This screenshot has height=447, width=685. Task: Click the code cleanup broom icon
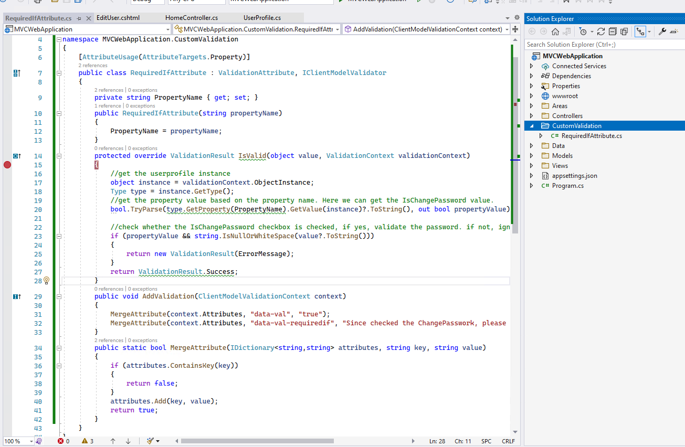[x=151, y=441]
